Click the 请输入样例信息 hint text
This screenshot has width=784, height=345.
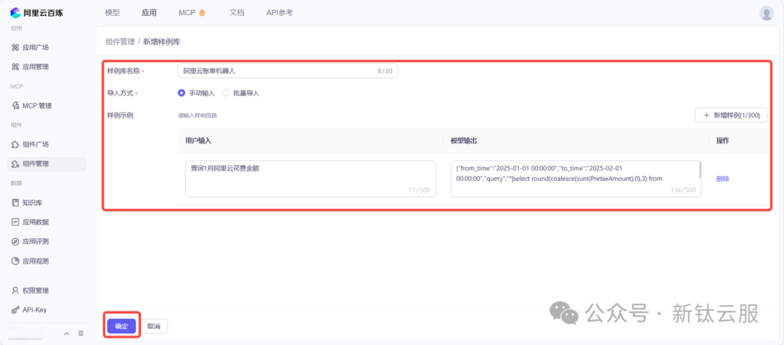pos(197,115)
